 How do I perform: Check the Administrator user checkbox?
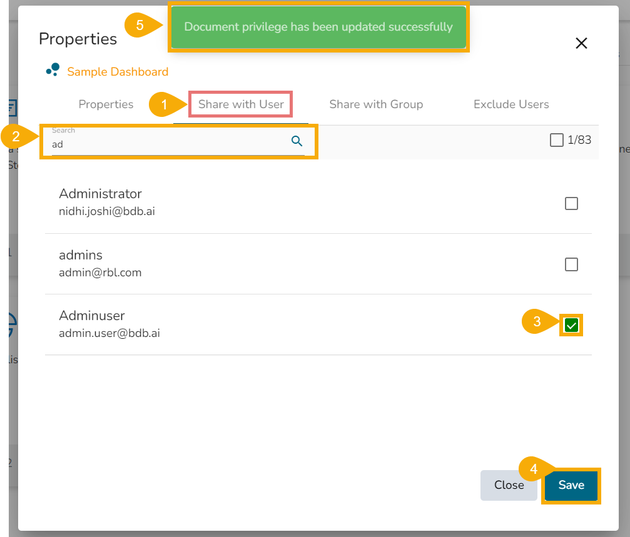(x=571, y=204)
